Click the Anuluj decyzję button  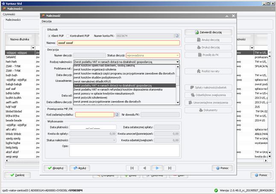point(208,40)
